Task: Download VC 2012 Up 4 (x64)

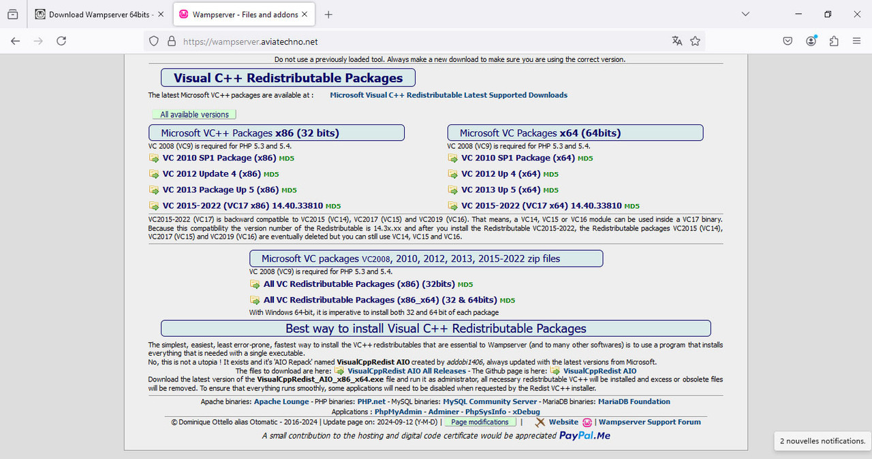Action: tap(501, 174)
